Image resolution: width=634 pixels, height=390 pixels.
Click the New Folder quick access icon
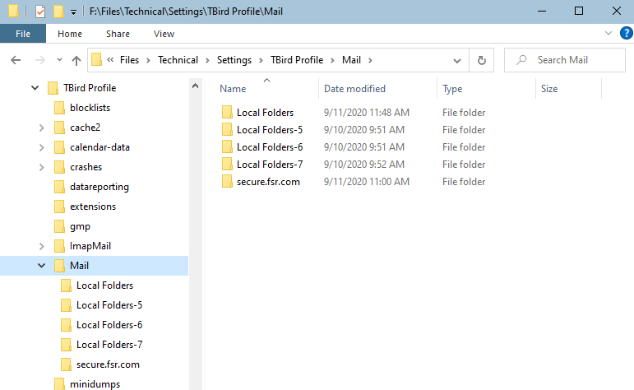coord(58,12)
